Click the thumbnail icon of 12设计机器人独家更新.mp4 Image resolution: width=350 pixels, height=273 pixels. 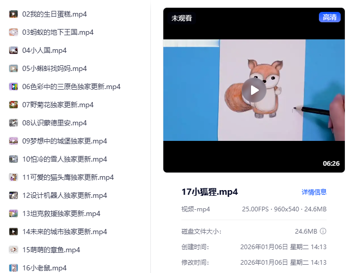pos(13,195)
